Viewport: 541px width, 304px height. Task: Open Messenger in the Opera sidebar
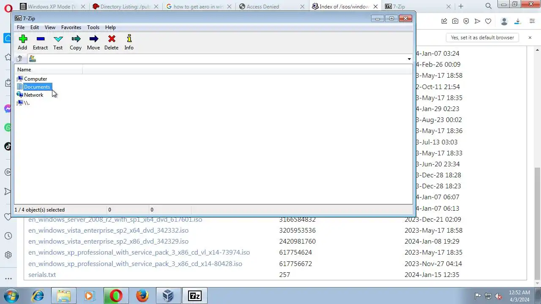click(8, 109)
